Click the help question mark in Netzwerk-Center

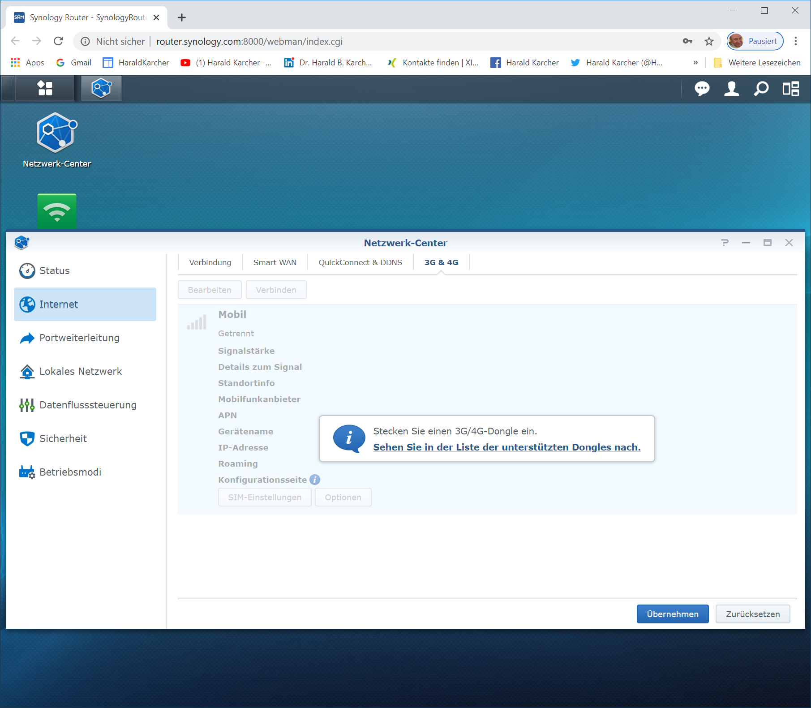725,243
